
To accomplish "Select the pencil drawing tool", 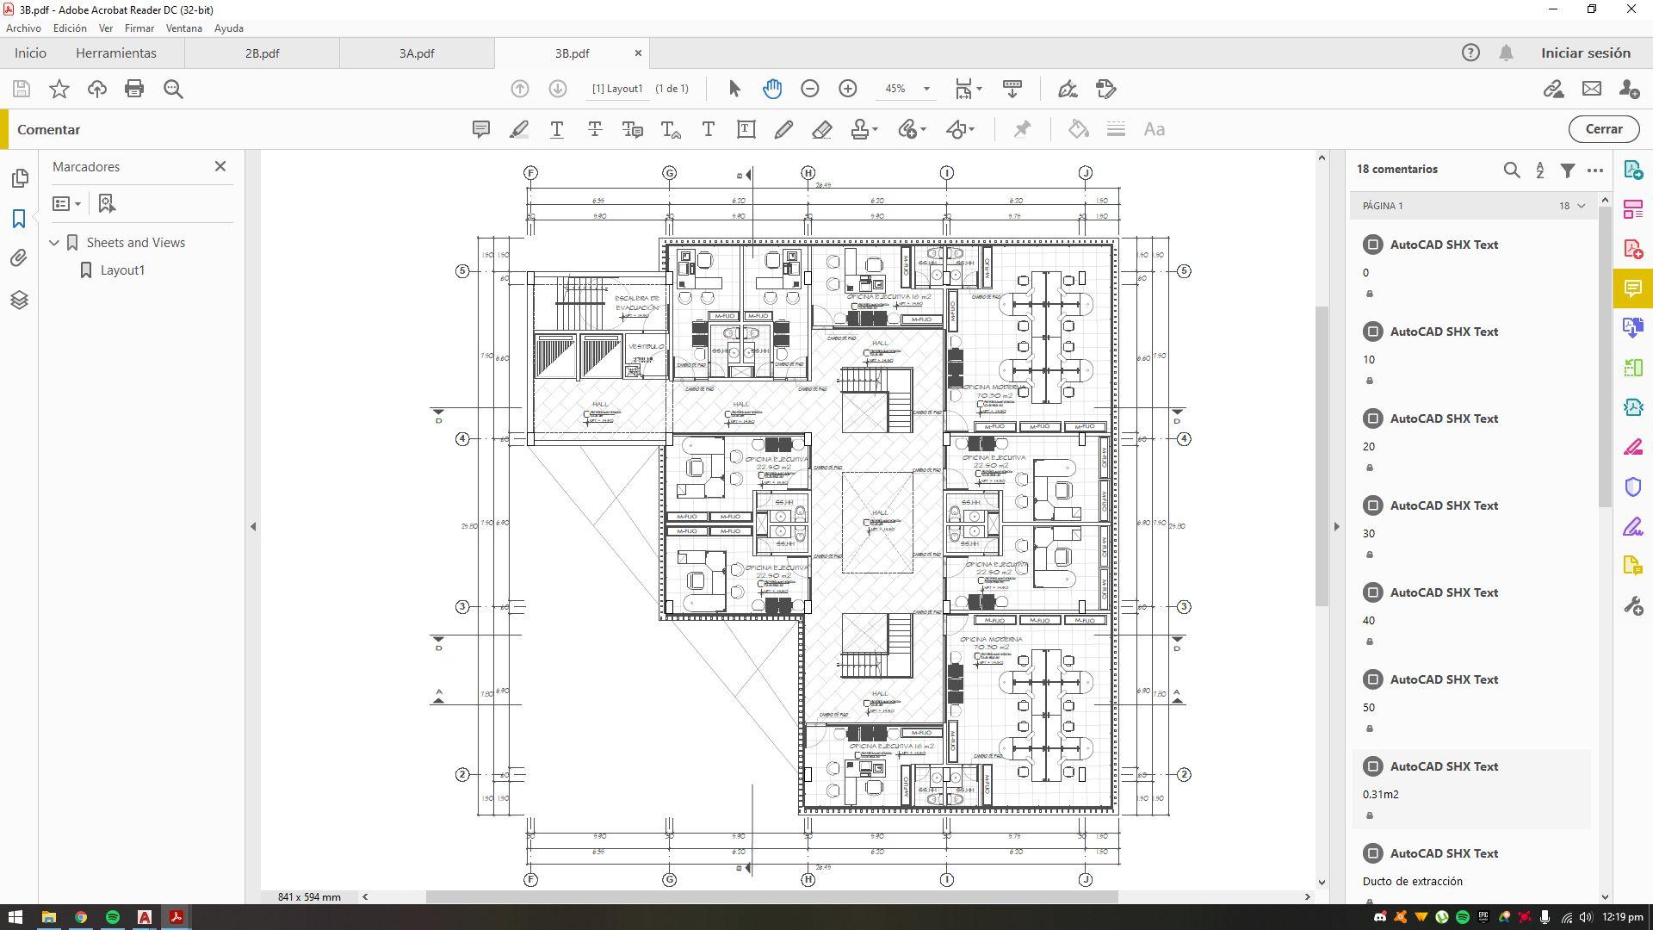I will pyautogui.click(x=783, y=129).
